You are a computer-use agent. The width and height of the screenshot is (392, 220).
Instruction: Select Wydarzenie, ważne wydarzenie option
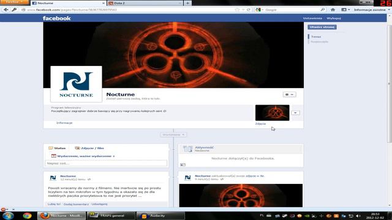click(x=83, y=156)
